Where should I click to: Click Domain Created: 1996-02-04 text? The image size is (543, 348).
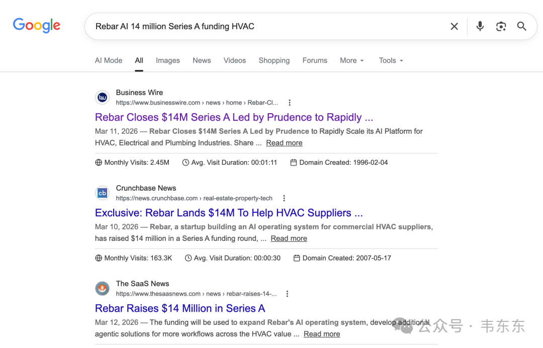343,162
